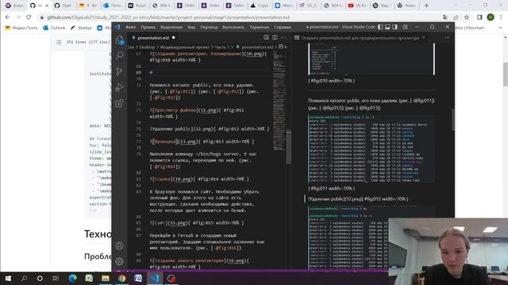508x285 pixels.
Task: Open the Windows Start menu
Action: click(x=8, y=278)
